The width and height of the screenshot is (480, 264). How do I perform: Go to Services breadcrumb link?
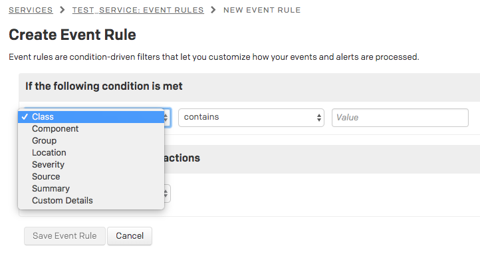31,10
